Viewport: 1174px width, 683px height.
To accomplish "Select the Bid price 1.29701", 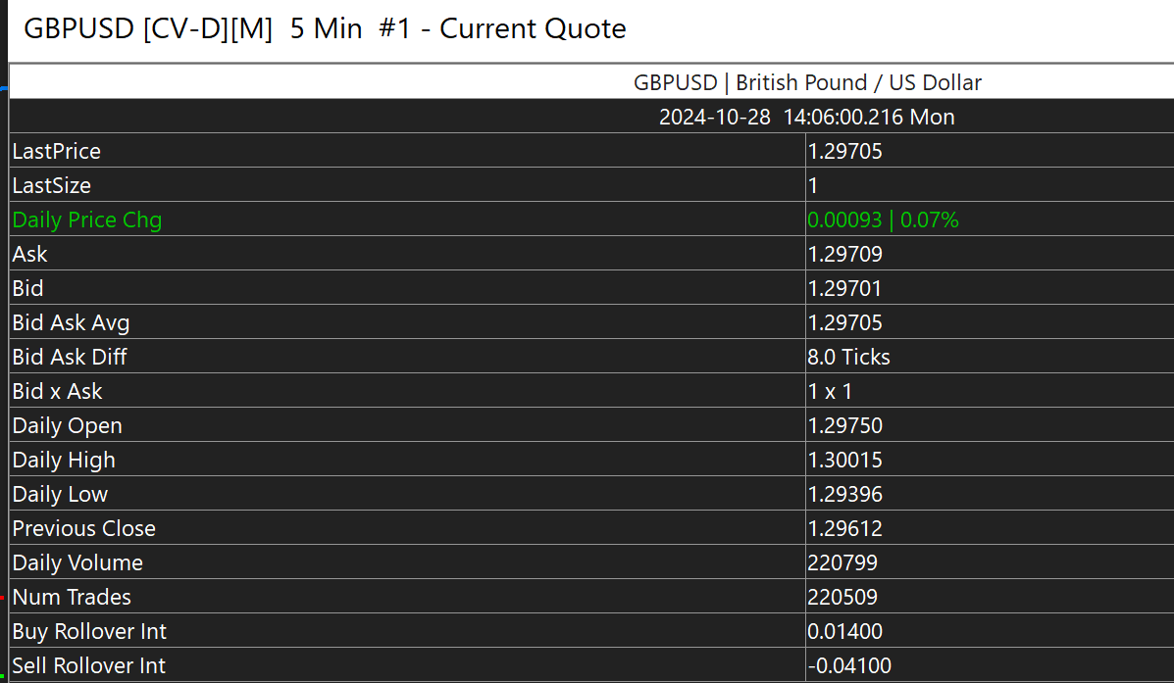I will point(844,288).
